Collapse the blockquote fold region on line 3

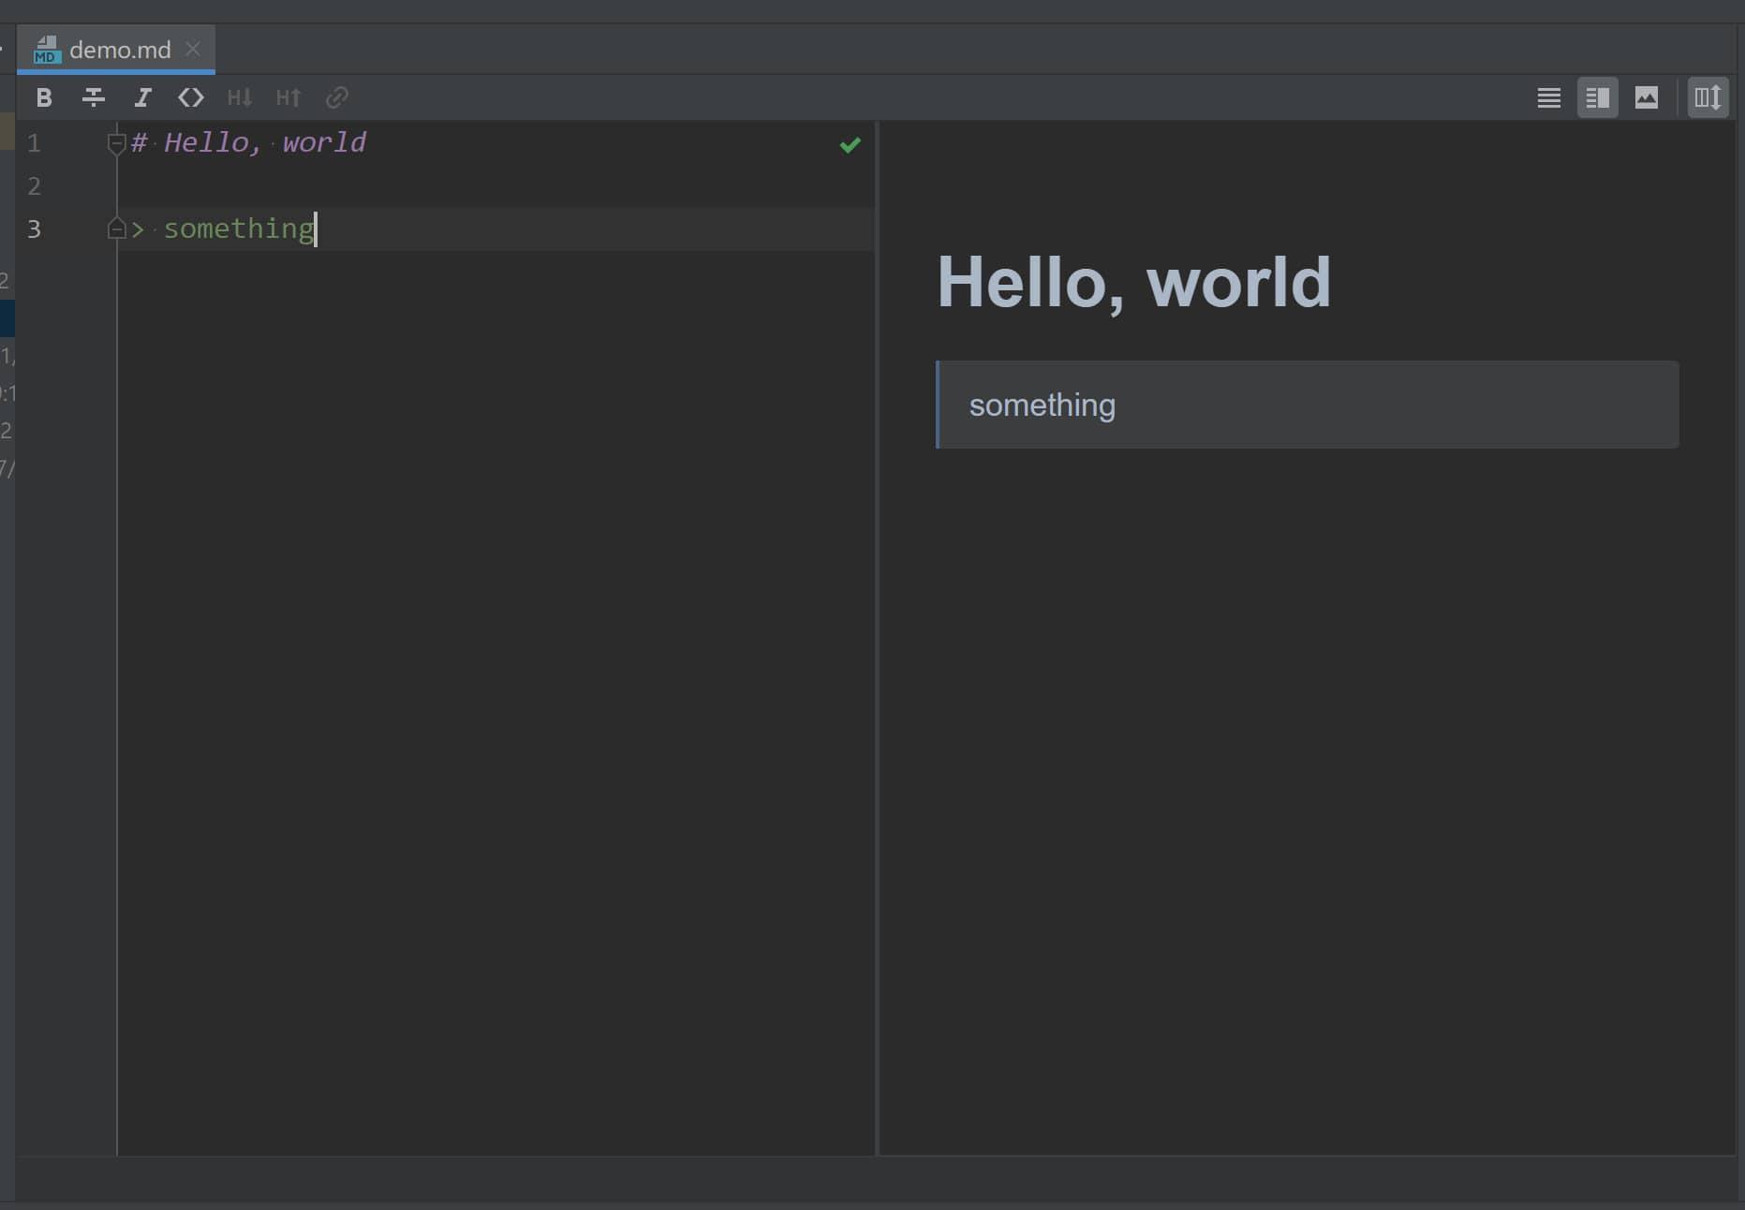tap(117, 228)
